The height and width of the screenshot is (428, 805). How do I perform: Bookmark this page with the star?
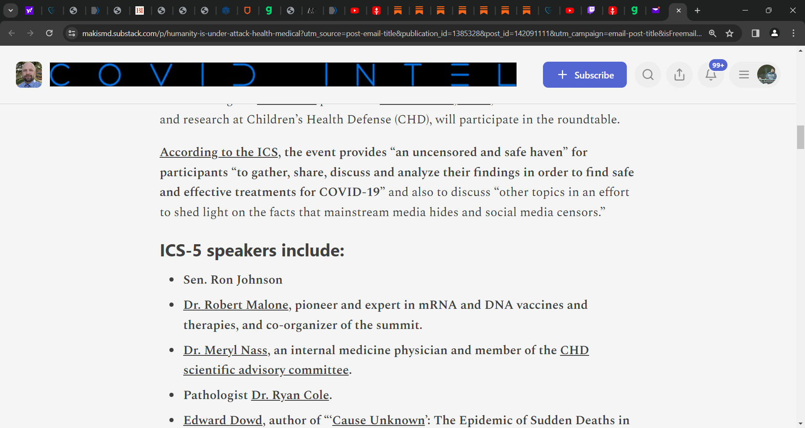730,33
